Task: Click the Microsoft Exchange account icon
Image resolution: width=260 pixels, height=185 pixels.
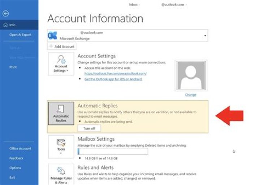Action: 53,35
